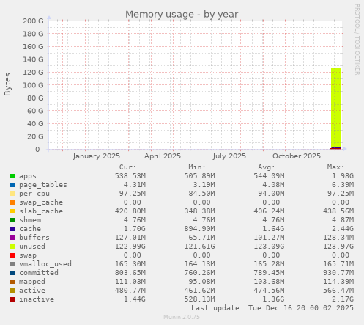The height and width of the screenshot is (325, 364).
Task: Click the 'July 2025' axis label
Action: 229,156
